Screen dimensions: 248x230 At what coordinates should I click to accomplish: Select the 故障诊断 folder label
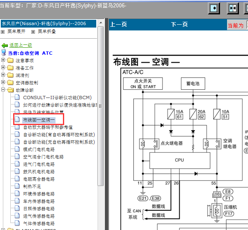click(x=25, y=90)
